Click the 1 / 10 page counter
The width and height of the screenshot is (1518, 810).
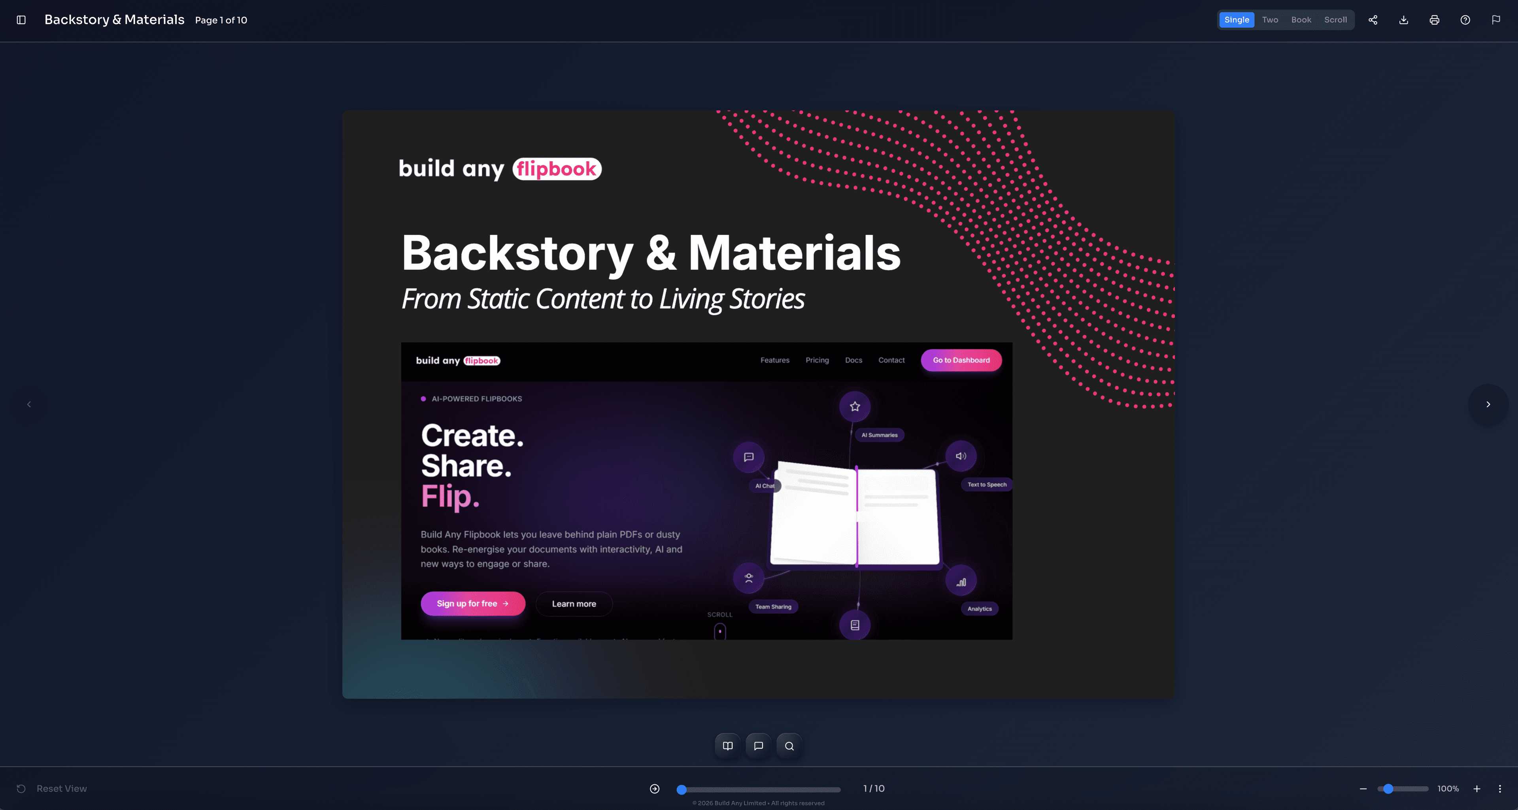(x=873, y=789)
